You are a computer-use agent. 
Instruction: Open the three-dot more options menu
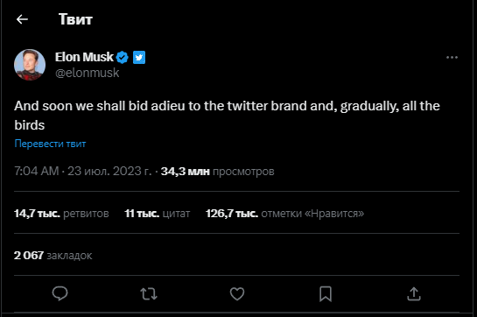tap(452, 57)
